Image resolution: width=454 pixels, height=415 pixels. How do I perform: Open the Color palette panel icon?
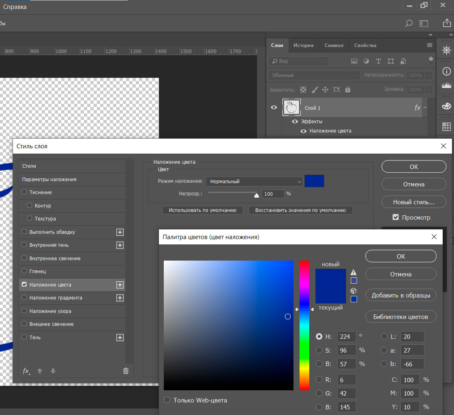point(446,106)
